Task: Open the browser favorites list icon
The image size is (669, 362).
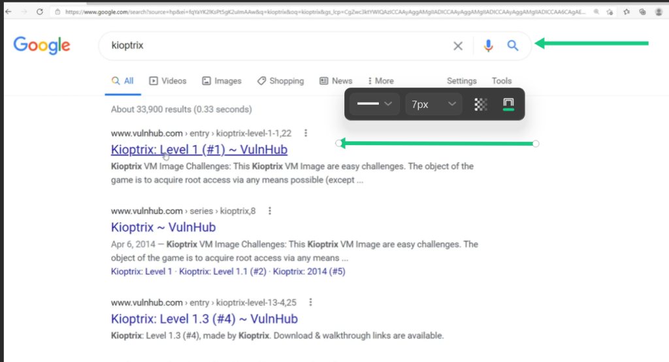Action: click(x=627, y=12)
